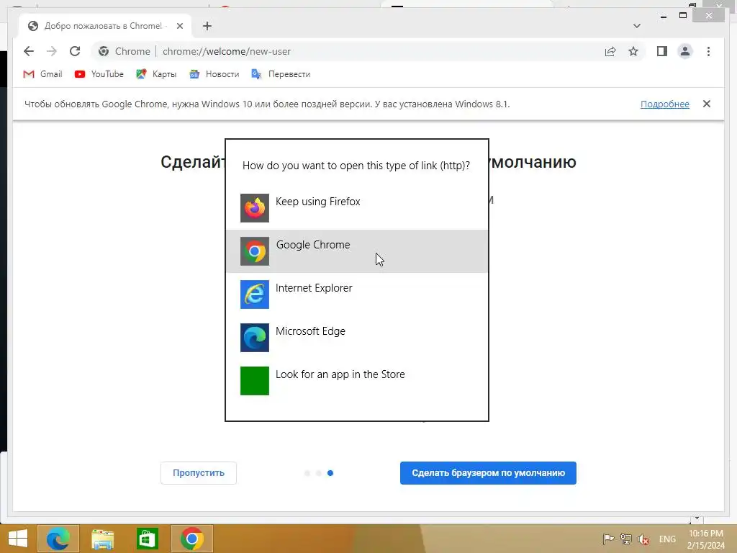
Task: Click the Подробнее link in infobar
Action: pos(664,104)
